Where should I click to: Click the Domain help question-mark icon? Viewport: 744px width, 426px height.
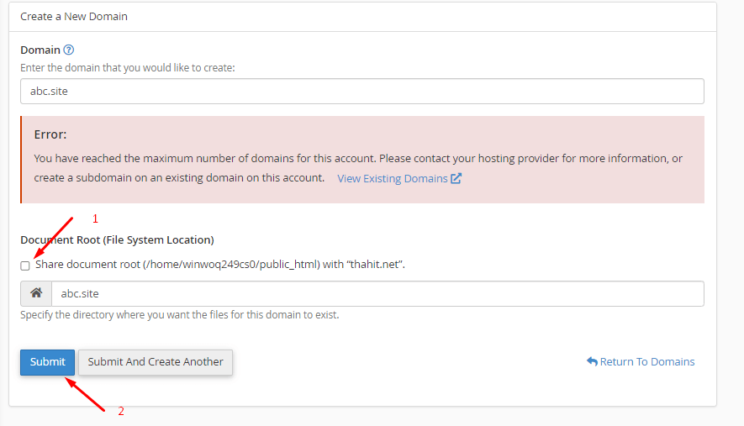coord(69,50)
